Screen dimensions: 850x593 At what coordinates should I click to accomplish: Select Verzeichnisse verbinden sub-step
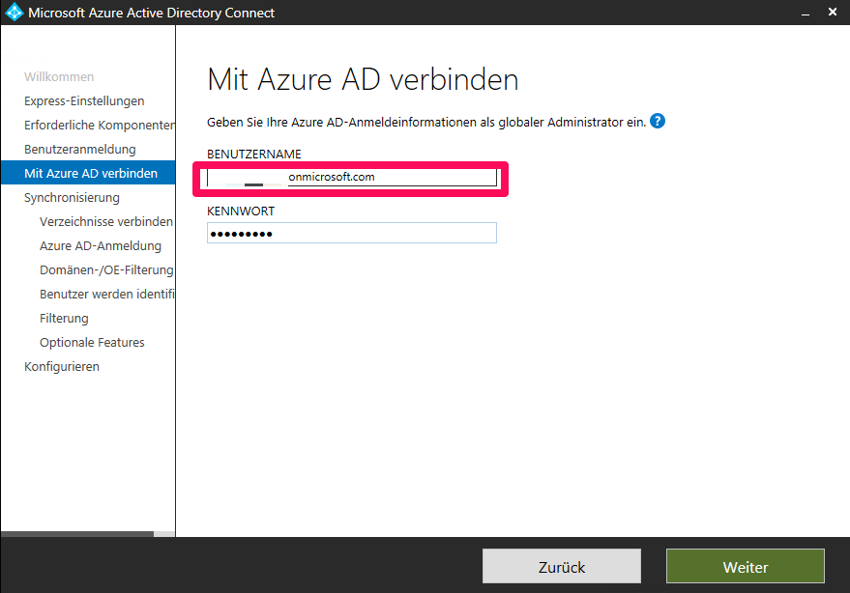coord(106,221)
